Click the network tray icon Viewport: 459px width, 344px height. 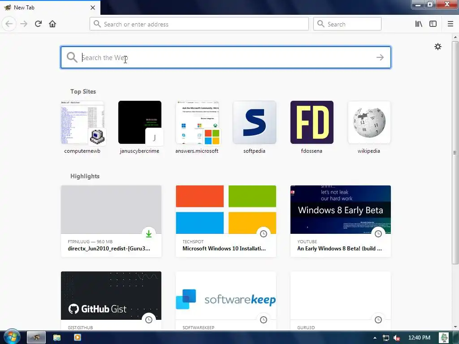pos(385,338)
